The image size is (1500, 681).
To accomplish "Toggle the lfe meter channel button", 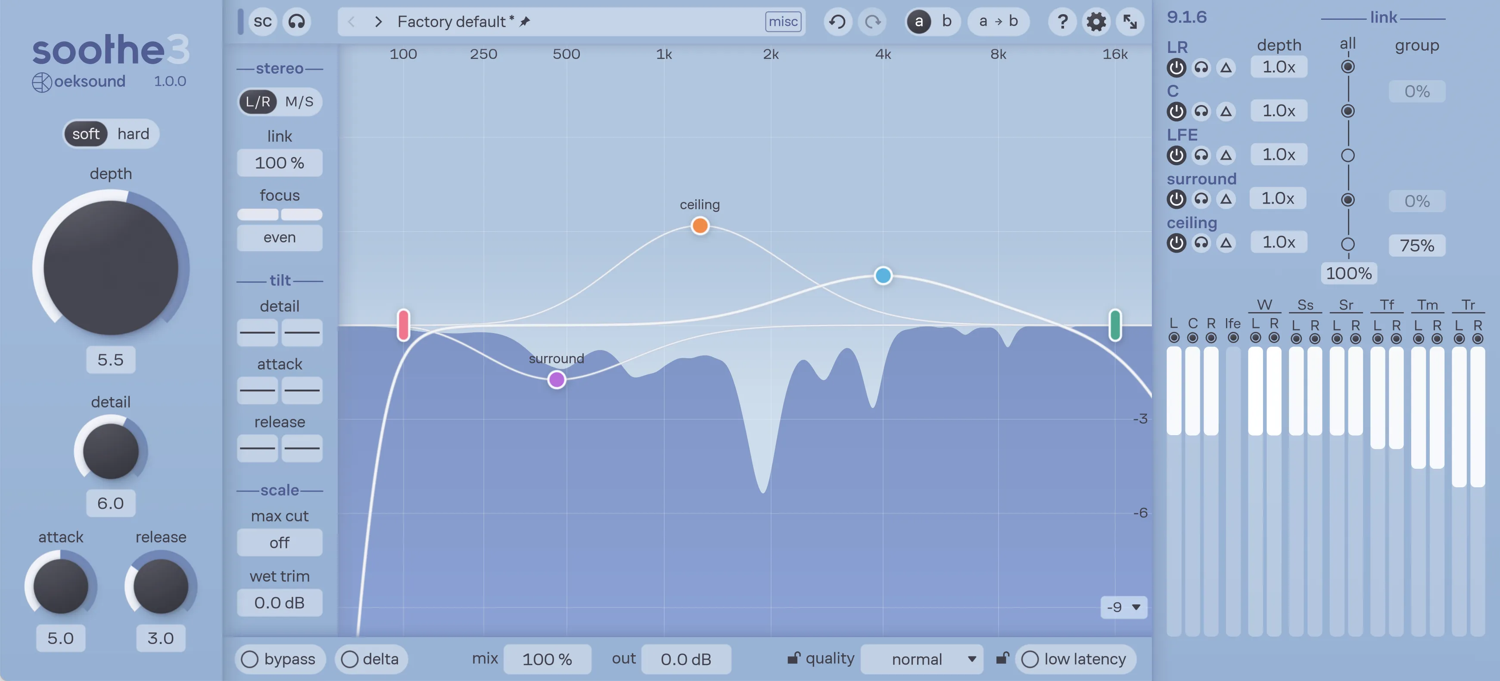I will click(x=1233, y=337).
